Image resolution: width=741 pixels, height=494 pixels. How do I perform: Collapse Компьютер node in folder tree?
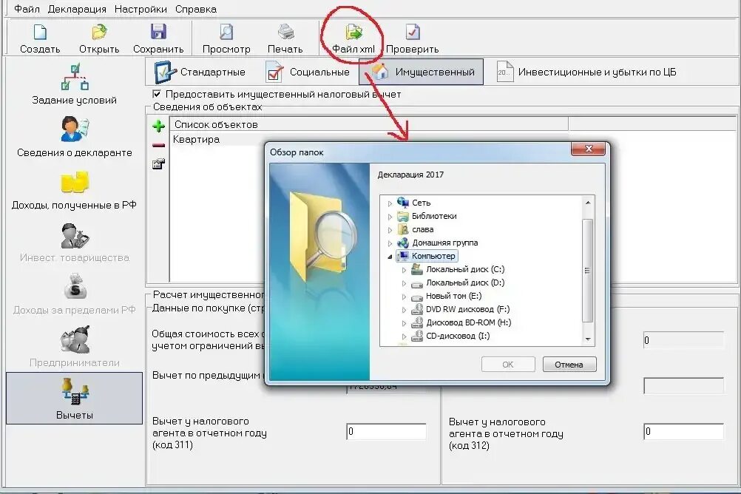[390, 256]
